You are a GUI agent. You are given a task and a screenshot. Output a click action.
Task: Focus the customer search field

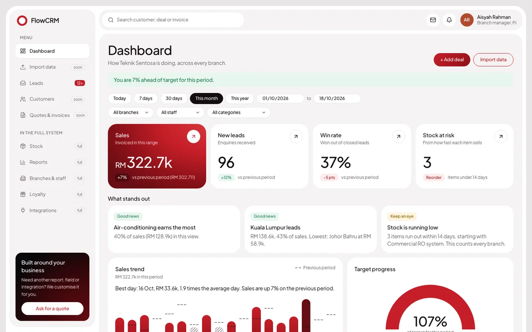173,20
